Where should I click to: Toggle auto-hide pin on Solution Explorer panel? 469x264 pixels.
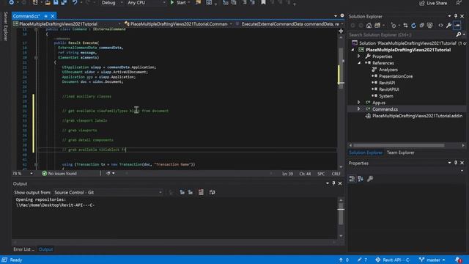(456, 16)
